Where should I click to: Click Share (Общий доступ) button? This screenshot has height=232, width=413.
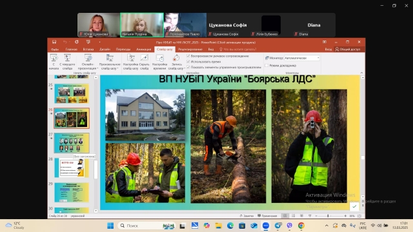coord(349,49)
